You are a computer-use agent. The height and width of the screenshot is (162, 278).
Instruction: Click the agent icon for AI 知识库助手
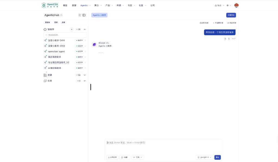45,68
